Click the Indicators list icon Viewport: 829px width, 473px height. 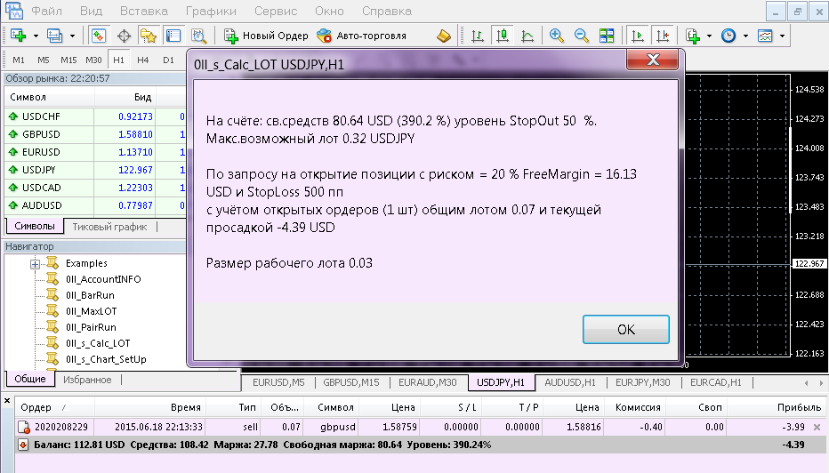693,36
